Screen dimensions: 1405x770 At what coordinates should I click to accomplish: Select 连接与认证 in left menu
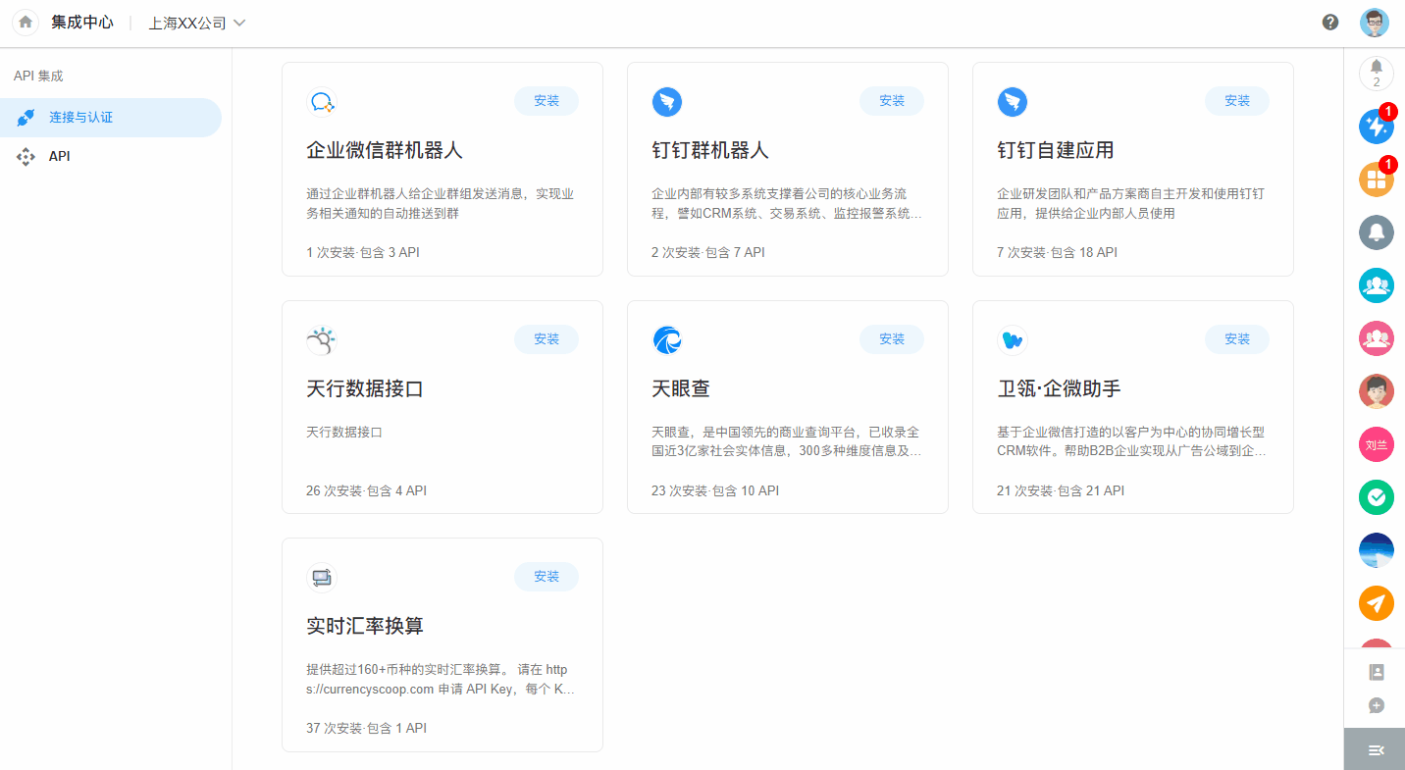[x=111, y=118]
